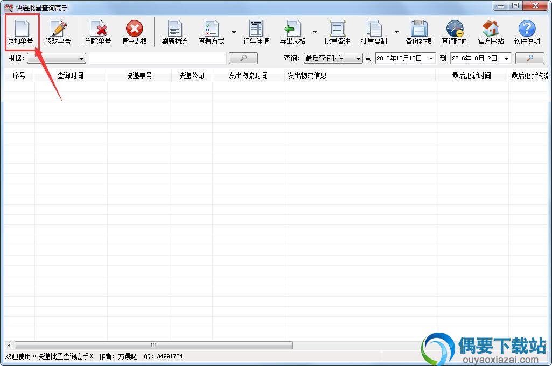The height and width of the screenshot is (366, 552).
Task: Open the 从 start date picker dropdown
Action: [431, 59]
